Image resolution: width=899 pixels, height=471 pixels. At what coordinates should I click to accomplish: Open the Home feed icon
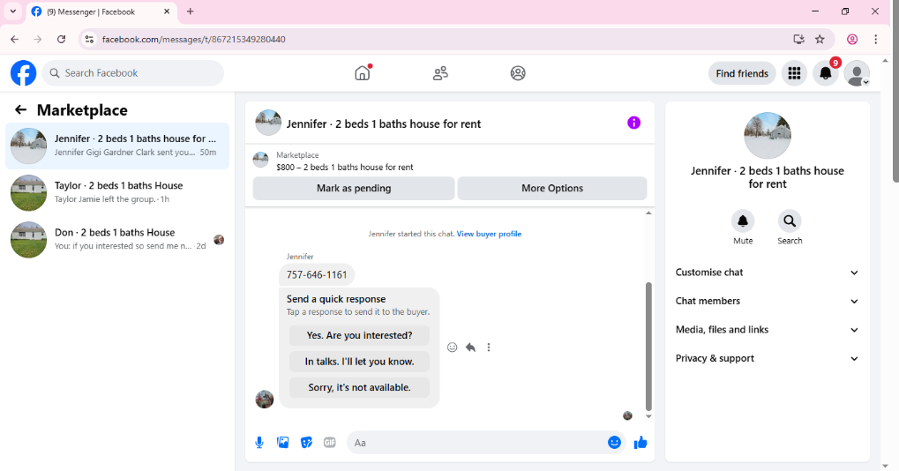click(363, 73)
